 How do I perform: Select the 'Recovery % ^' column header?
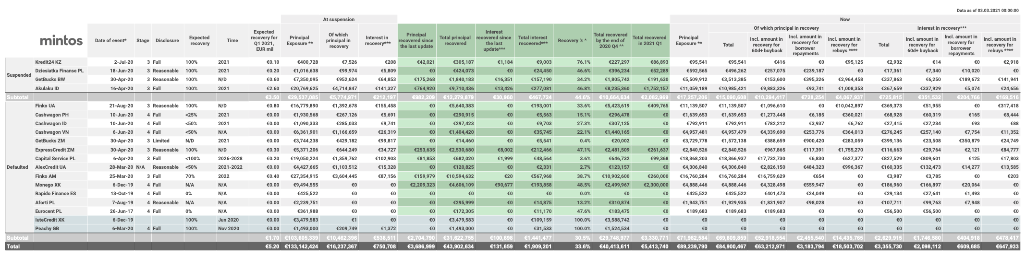[x=572, y=41]
